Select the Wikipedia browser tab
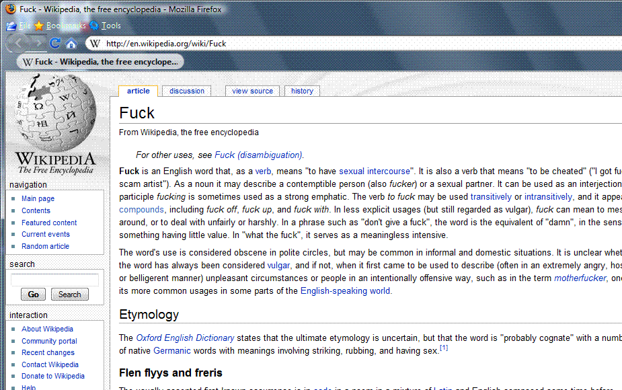This screenshot has height=390, width=622. [x=100, y=62]
